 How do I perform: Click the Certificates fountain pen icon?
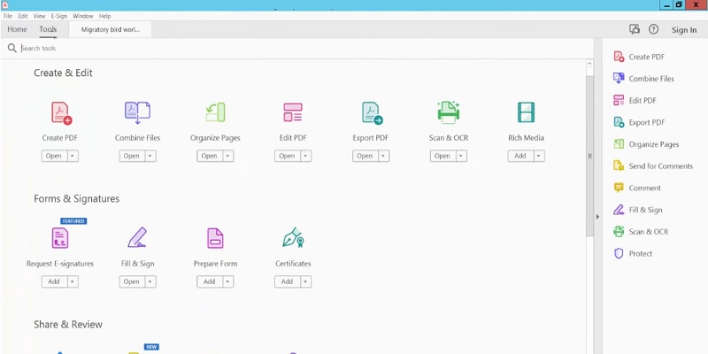(x=293, y=237)
